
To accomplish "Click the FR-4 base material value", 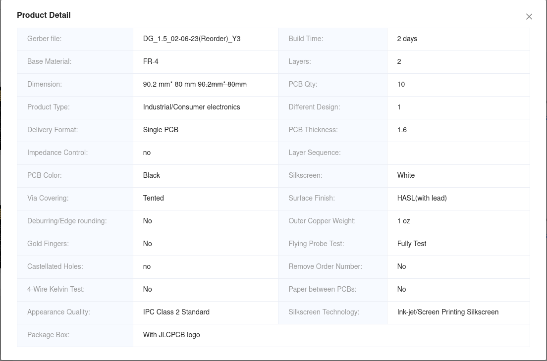I will click(151, 61).
